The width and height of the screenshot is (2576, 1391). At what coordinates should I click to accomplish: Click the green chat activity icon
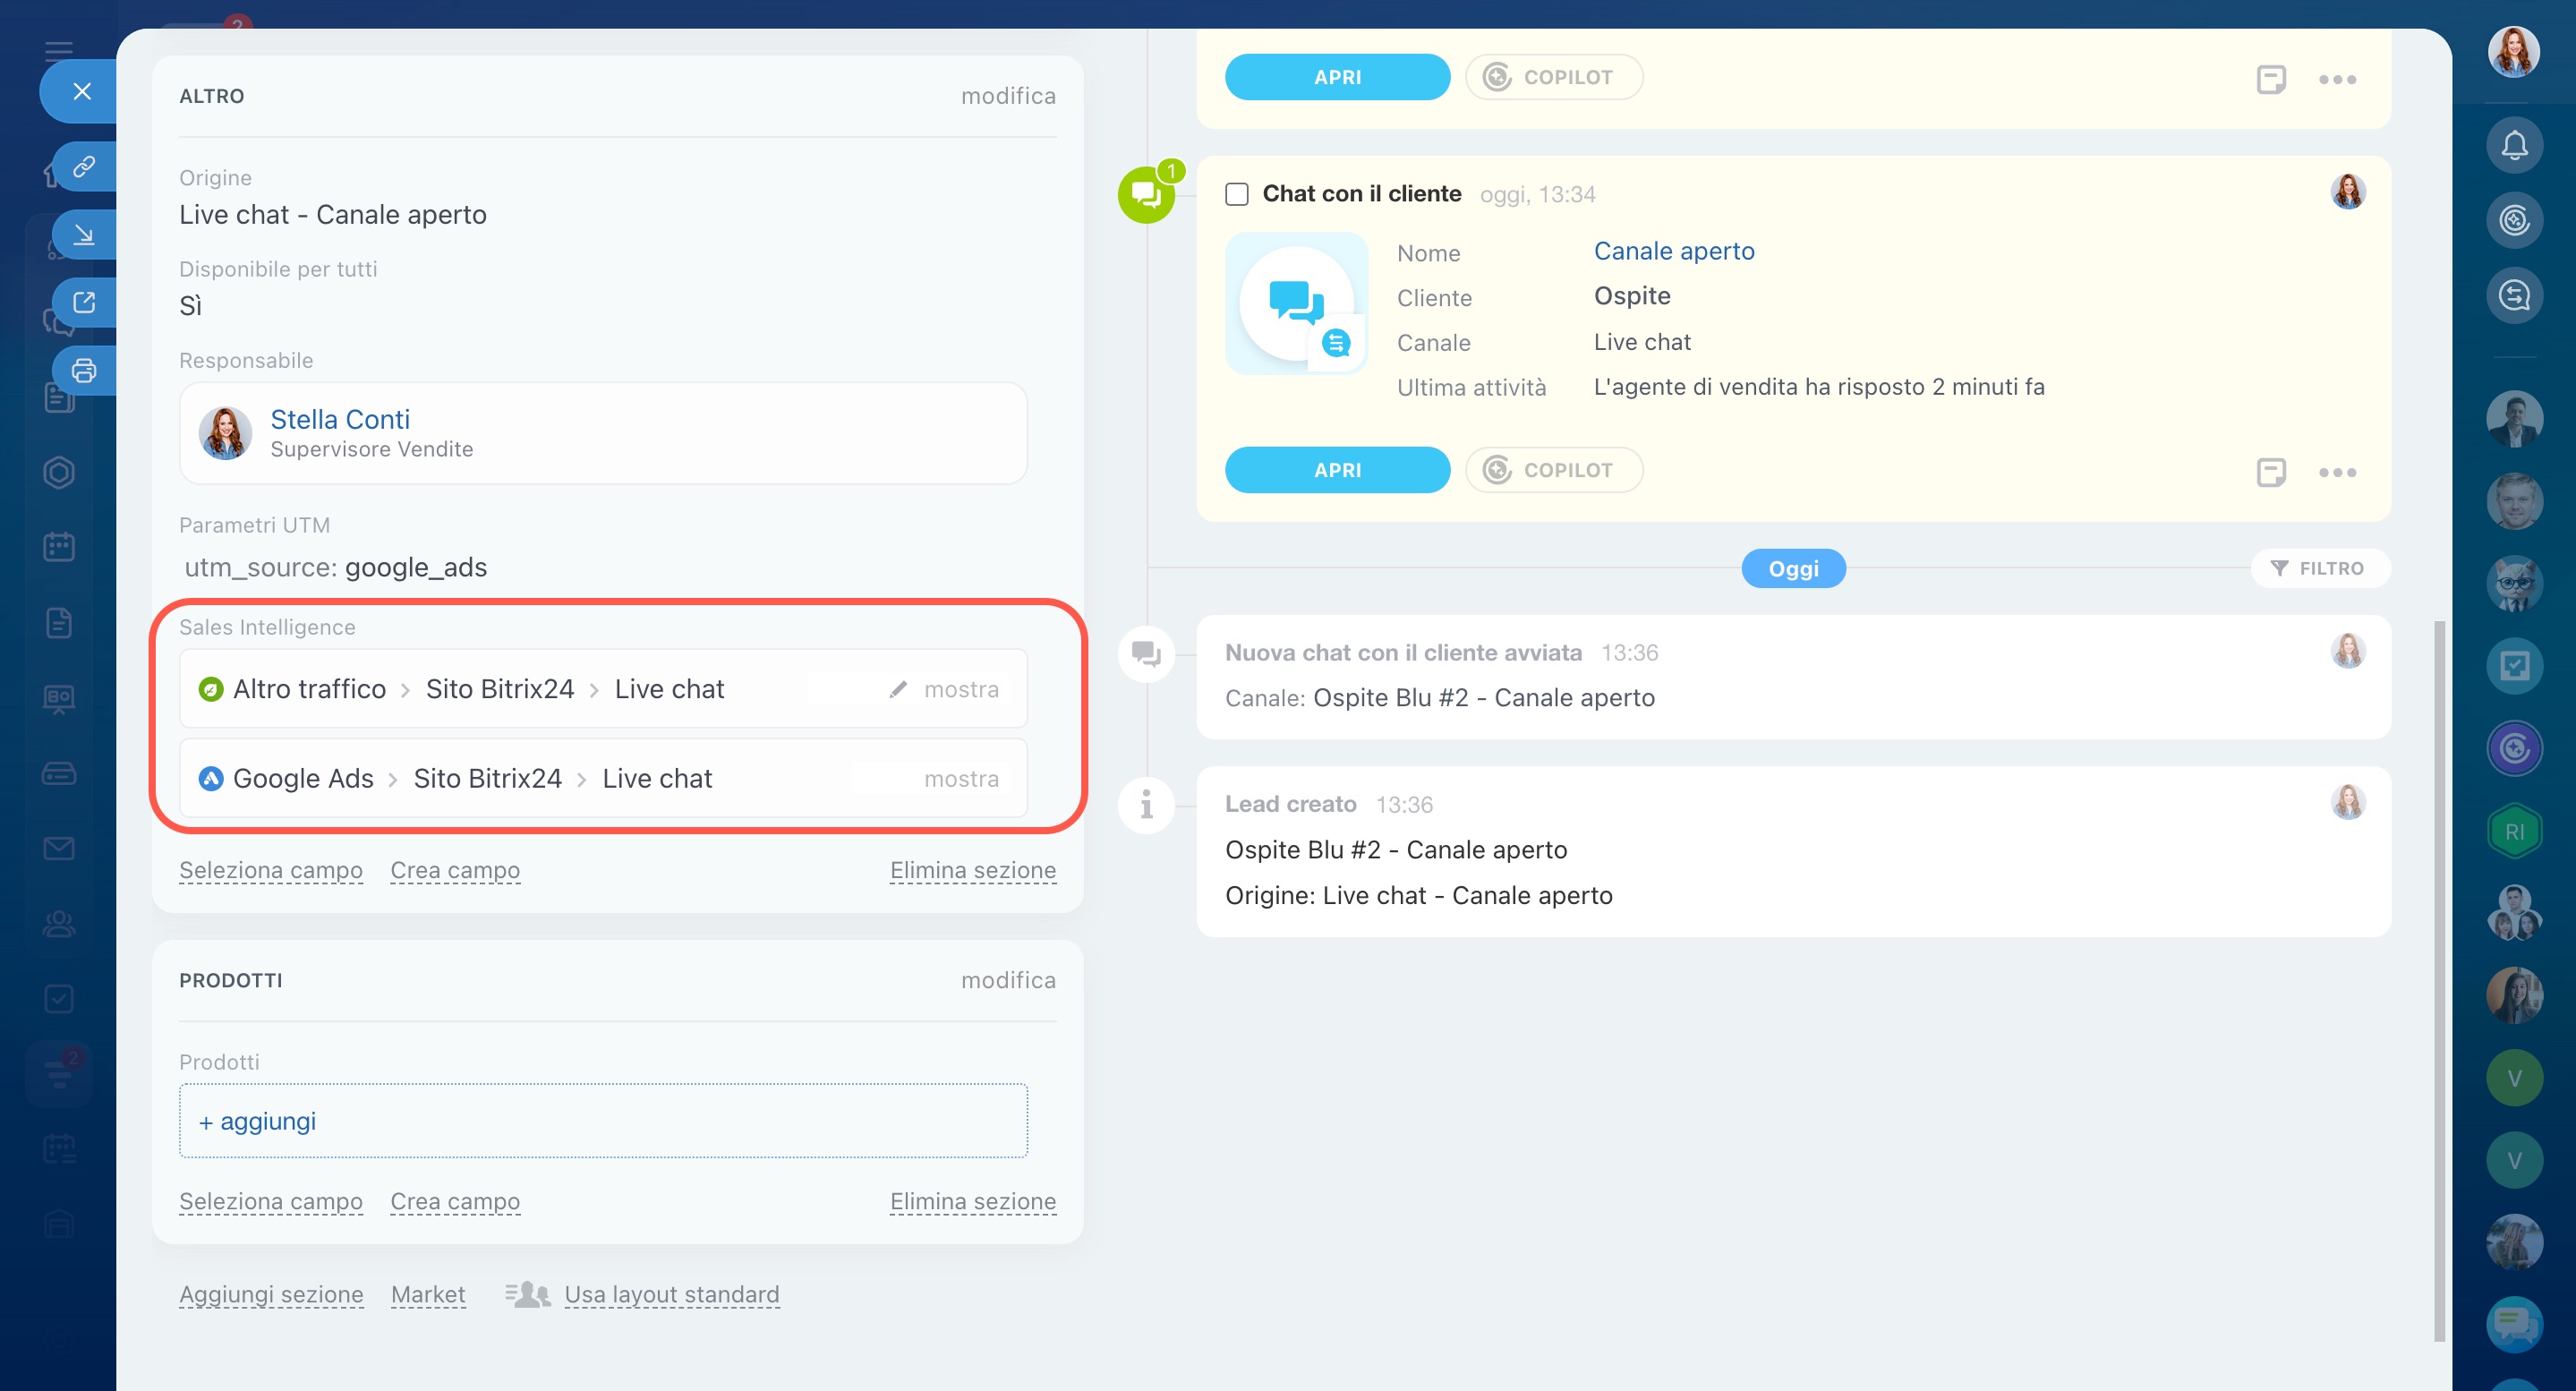1145,195
